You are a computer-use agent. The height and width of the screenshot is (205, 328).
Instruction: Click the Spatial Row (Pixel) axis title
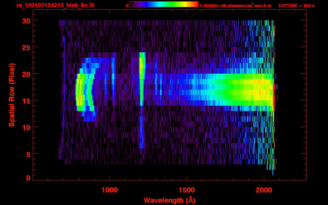[12, 95]
